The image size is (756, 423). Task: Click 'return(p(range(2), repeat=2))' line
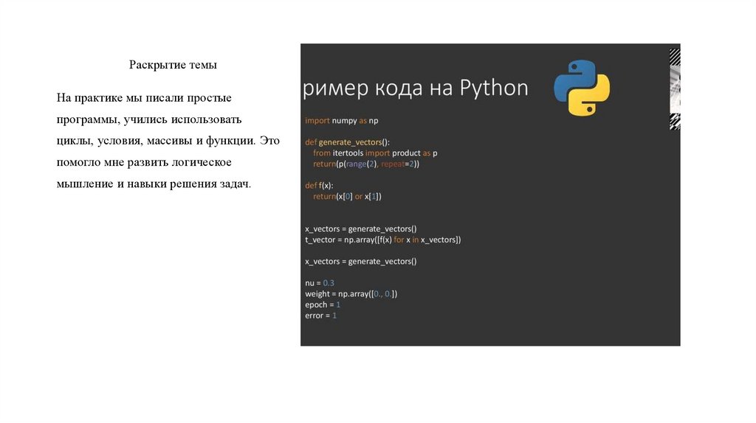click(x=366, y=164)
